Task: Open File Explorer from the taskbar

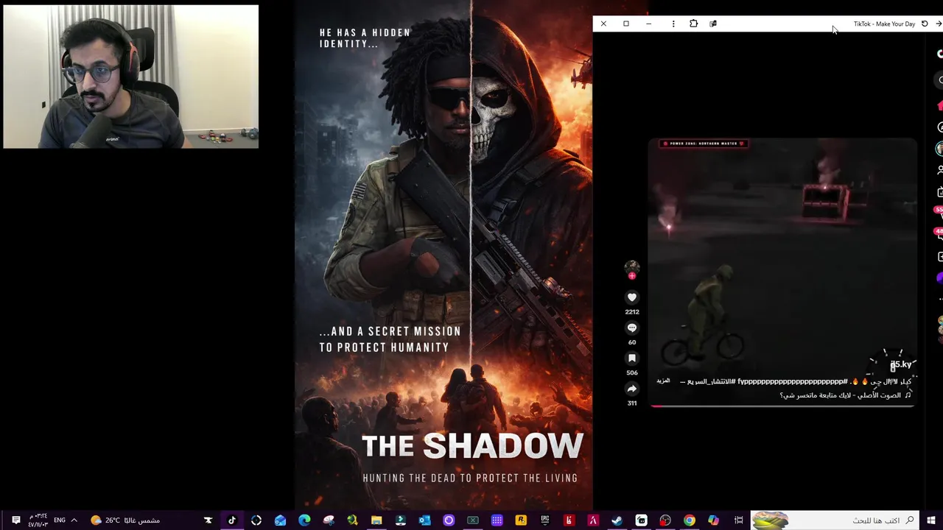Action: [x=376, y=520]
